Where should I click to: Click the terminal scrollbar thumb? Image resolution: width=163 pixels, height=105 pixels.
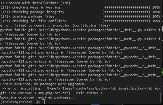pos(160,97)
